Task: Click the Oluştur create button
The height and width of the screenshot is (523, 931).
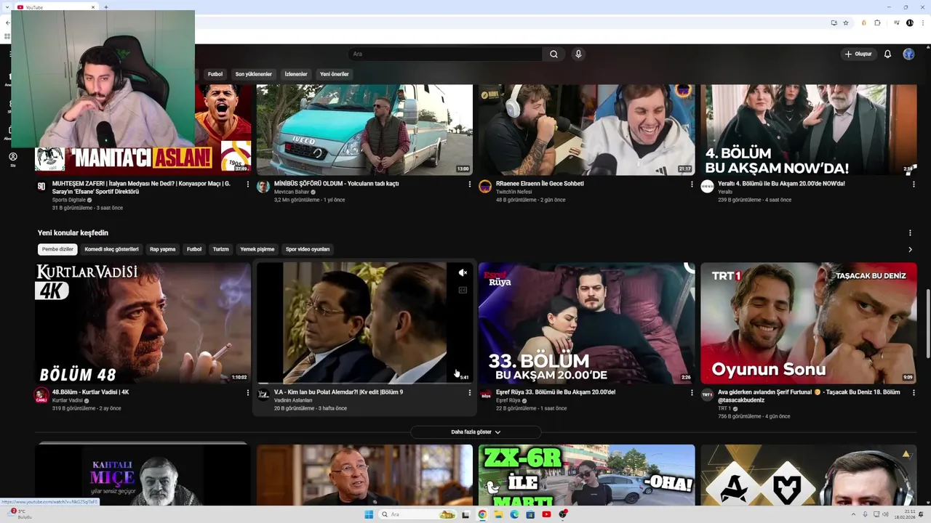Action: point(858,54)
